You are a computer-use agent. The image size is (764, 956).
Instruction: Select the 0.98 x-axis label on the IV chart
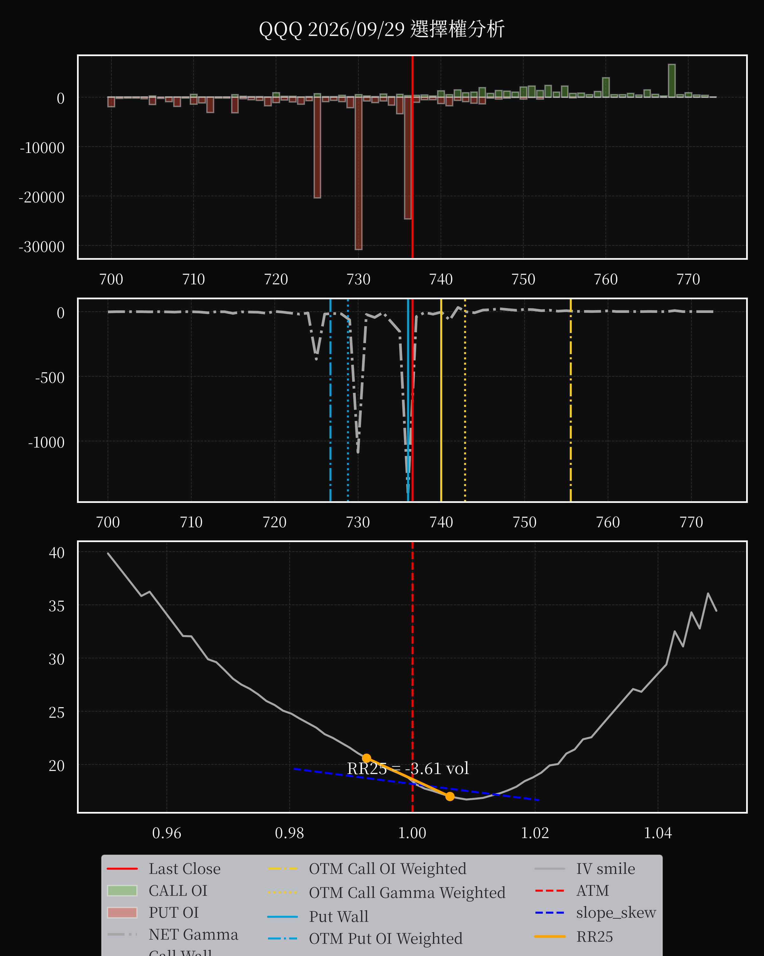point(289,833)
